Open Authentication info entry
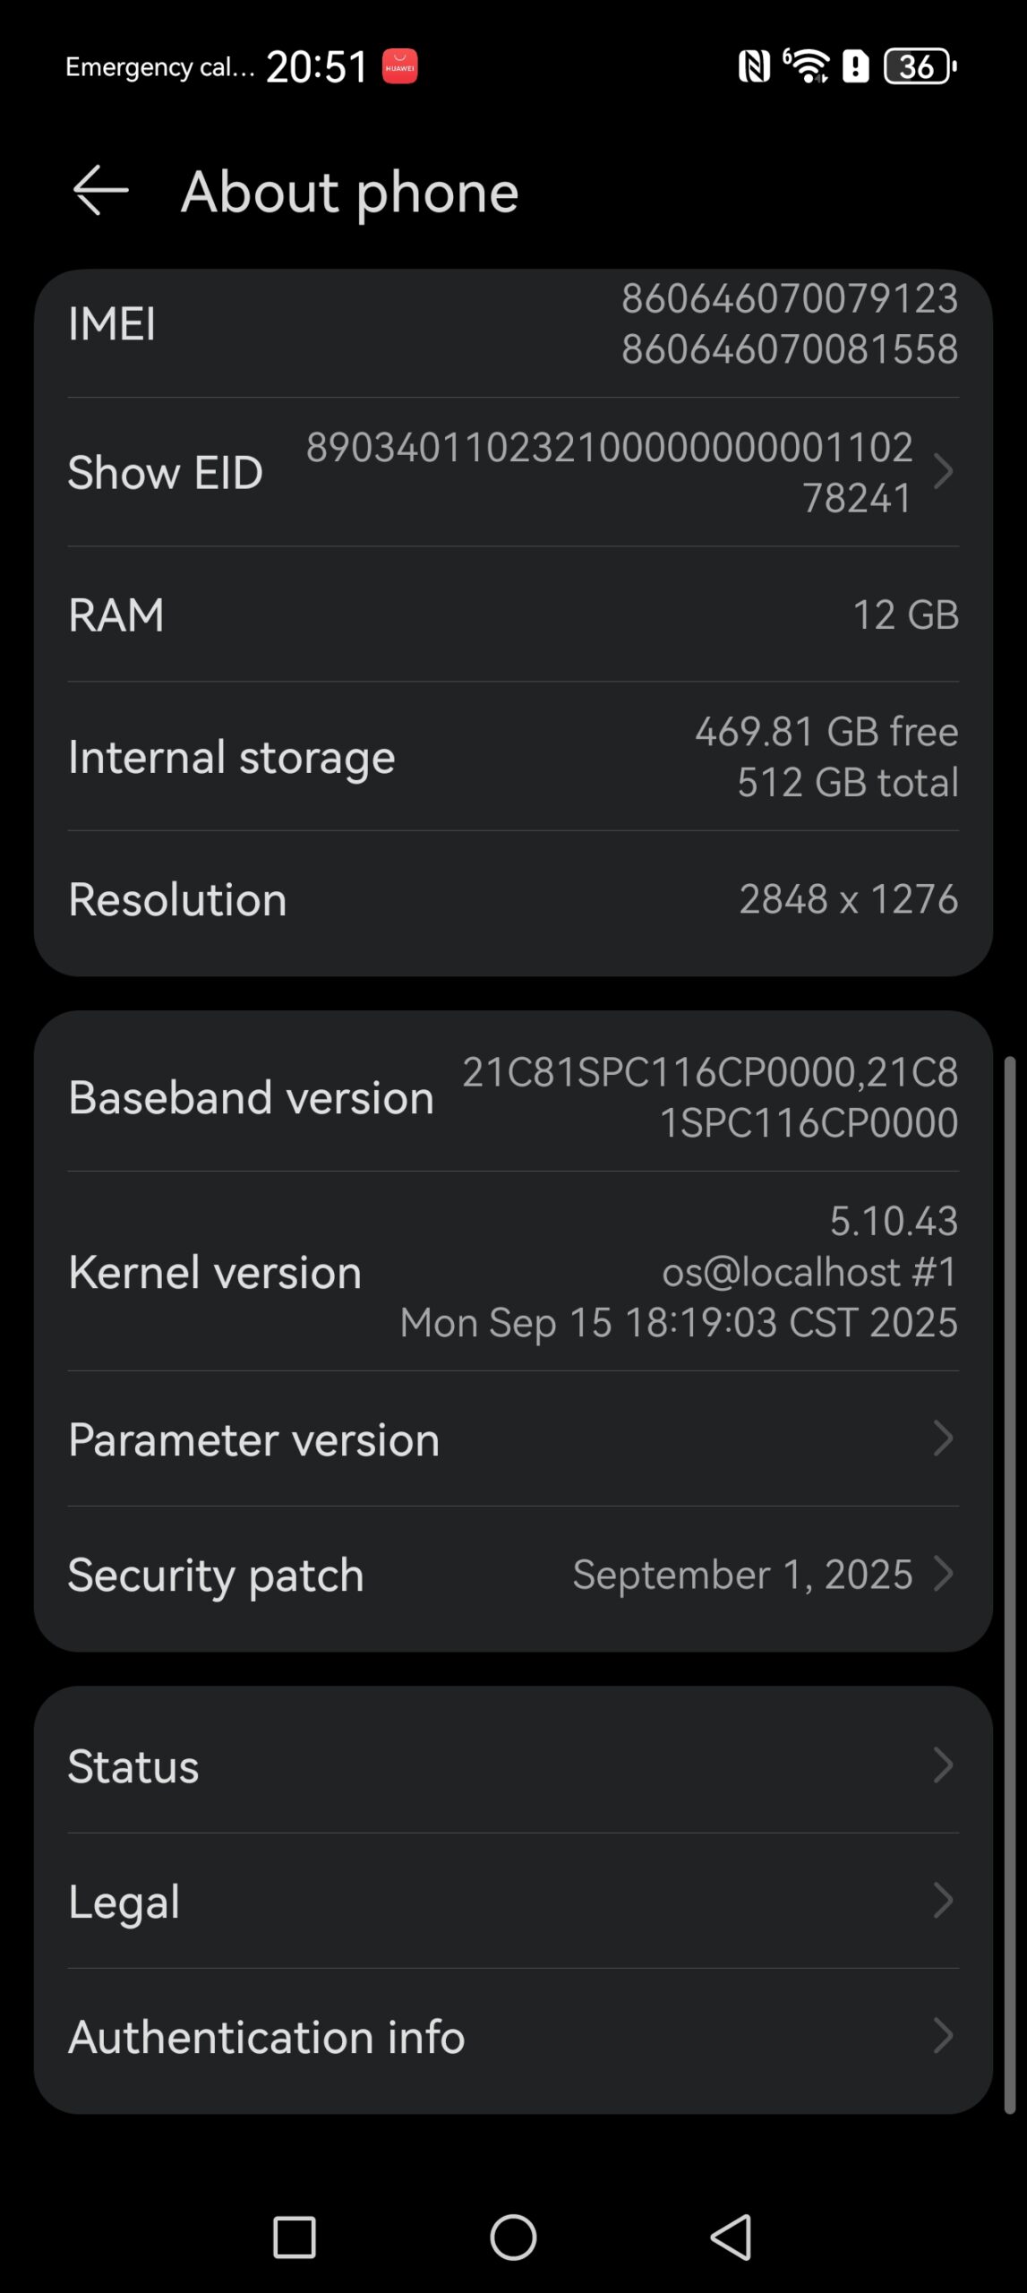1027x2293 pixels. pyautogui.click(x=513, y=2036)
